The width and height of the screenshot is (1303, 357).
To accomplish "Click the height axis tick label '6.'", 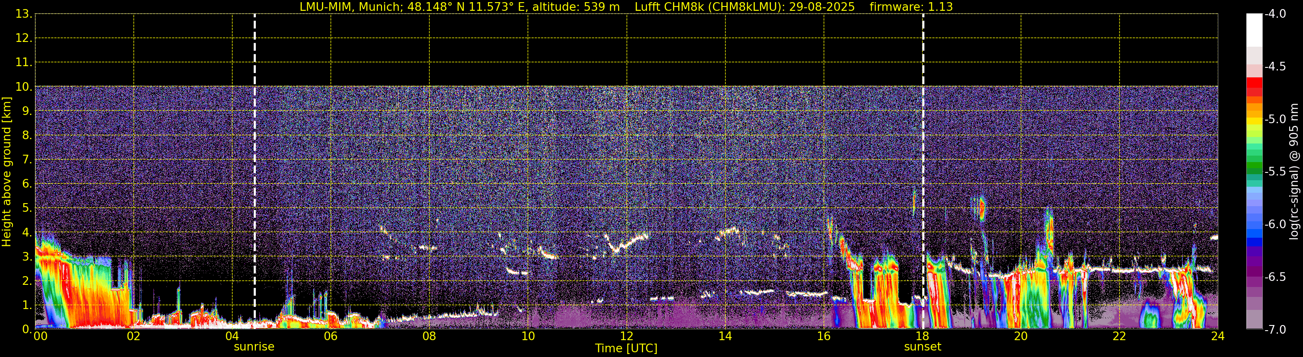I will tap(27, 184).
